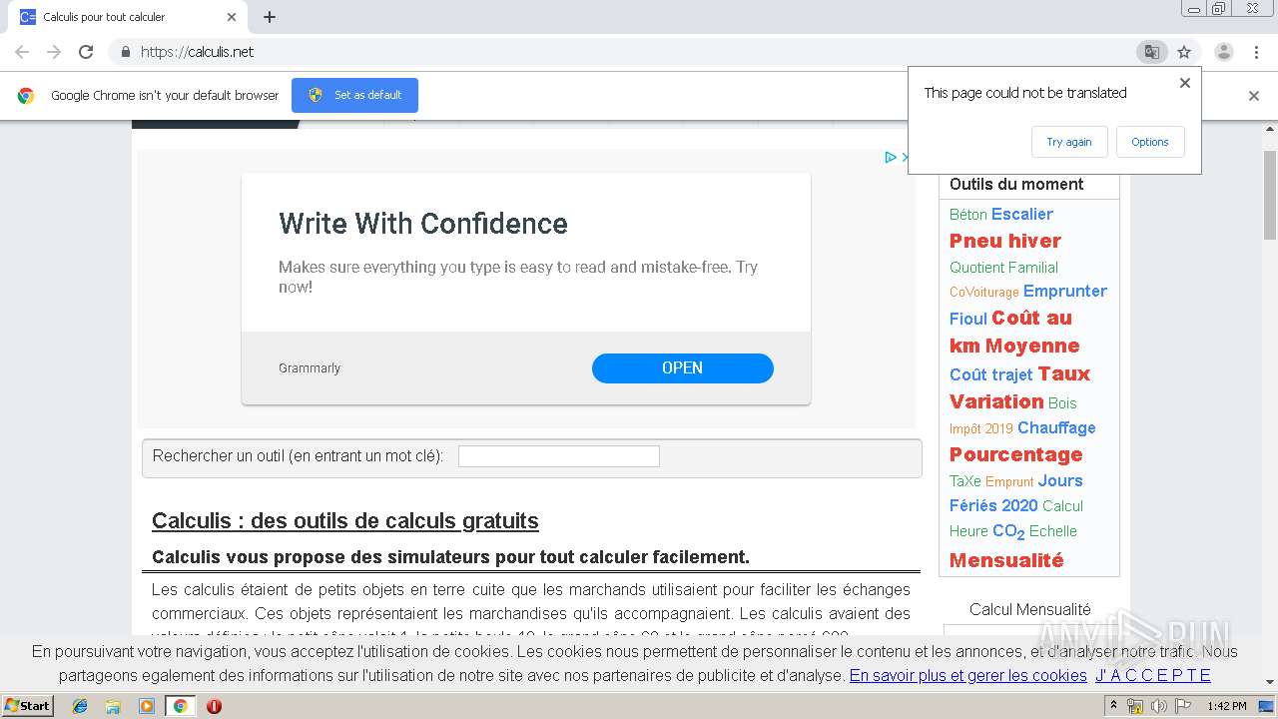1278x719 pixels.
Task: Click the scrollbar down arrow
Action: pos(1270,683)
